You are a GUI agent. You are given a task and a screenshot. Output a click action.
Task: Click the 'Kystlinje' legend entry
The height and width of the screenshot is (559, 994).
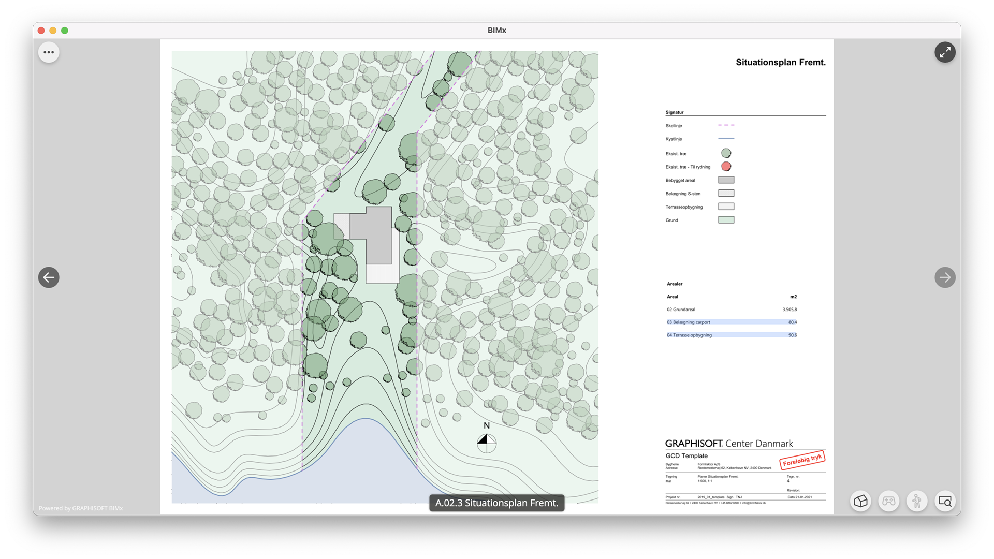(674, 139)
